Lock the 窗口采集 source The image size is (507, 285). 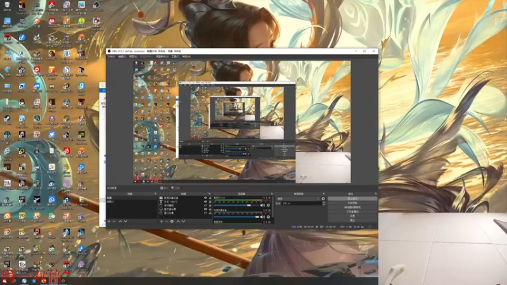coord(210,213)
